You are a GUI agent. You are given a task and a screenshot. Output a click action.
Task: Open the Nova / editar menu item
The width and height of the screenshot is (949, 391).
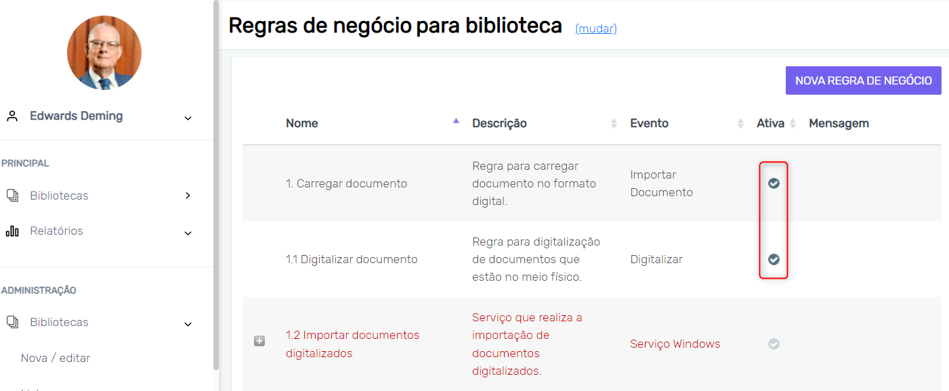tap(56, 358)
